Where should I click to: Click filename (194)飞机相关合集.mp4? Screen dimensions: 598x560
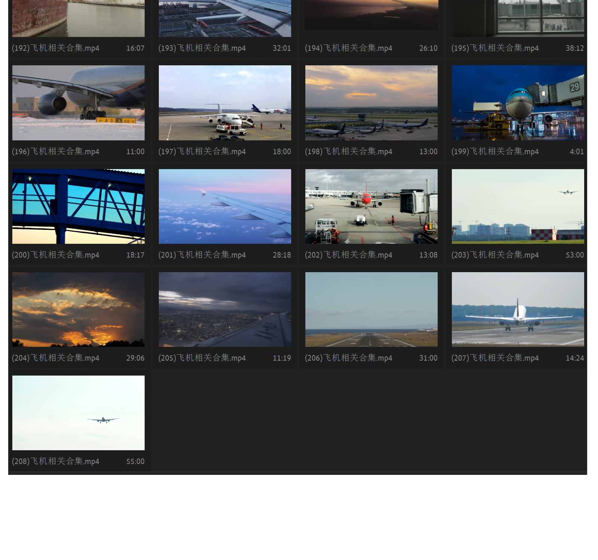click(349, 48)
